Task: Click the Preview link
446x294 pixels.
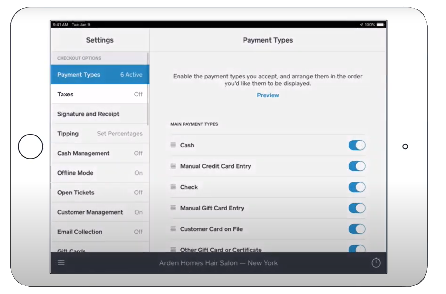Action: pyautogui.click(x=267, y=95)
